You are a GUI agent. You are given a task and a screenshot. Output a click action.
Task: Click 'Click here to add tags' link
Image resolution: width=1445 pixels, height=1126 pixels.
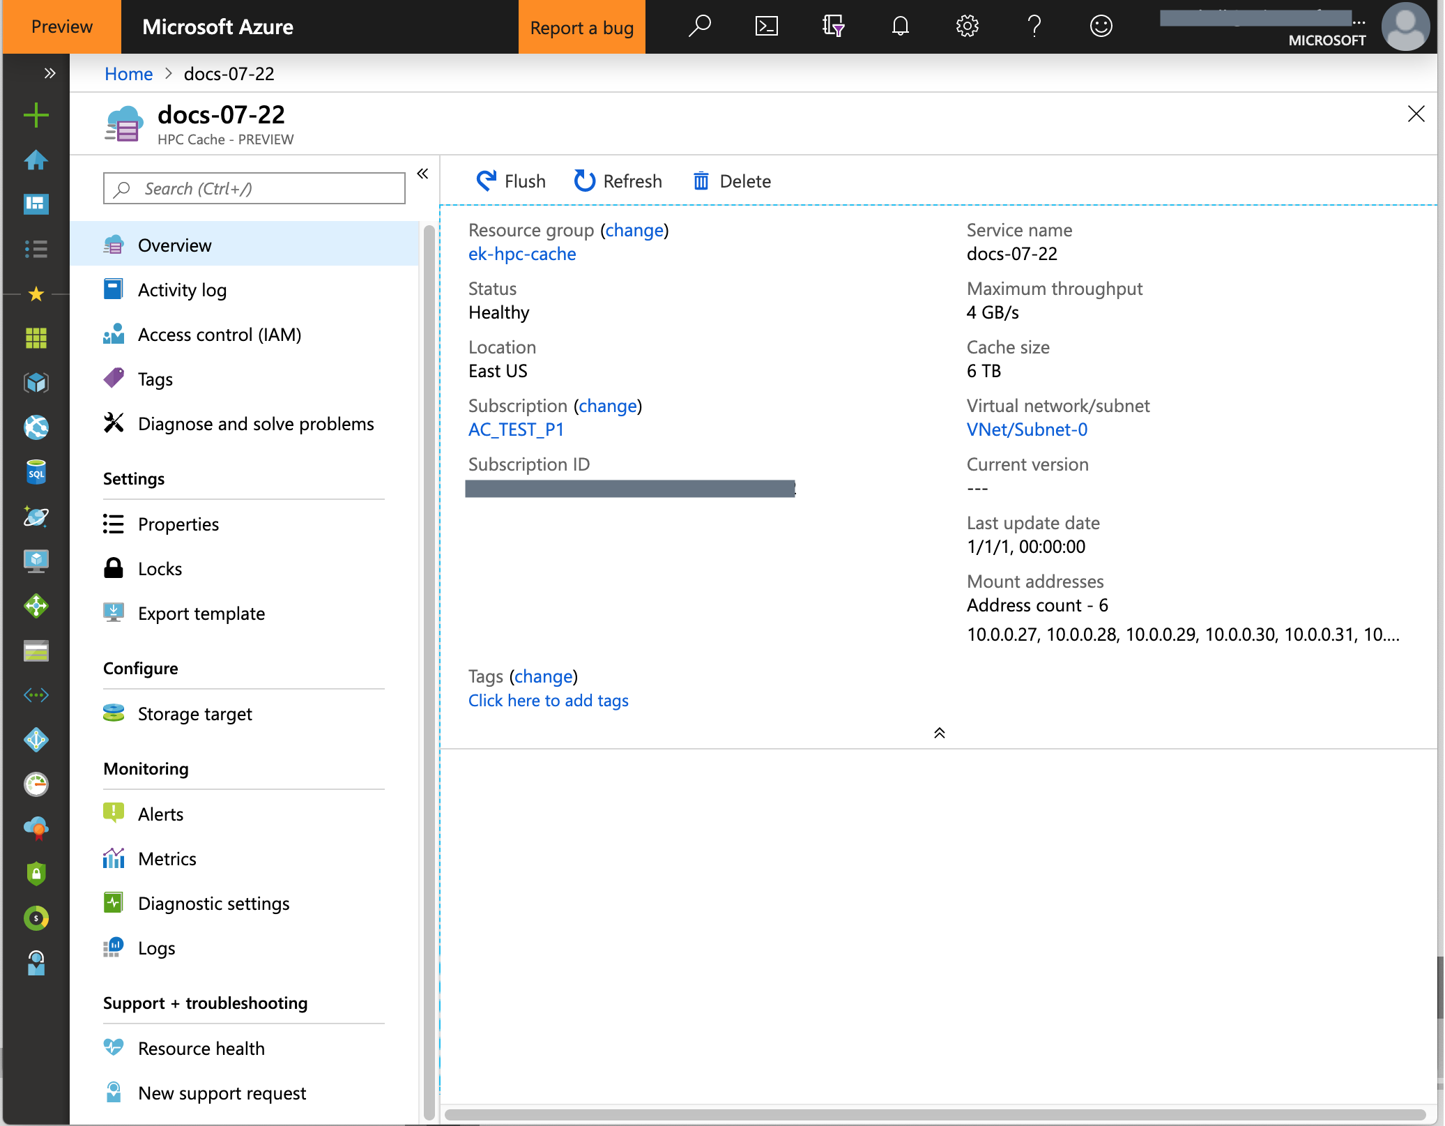click(x=548, y=699)
